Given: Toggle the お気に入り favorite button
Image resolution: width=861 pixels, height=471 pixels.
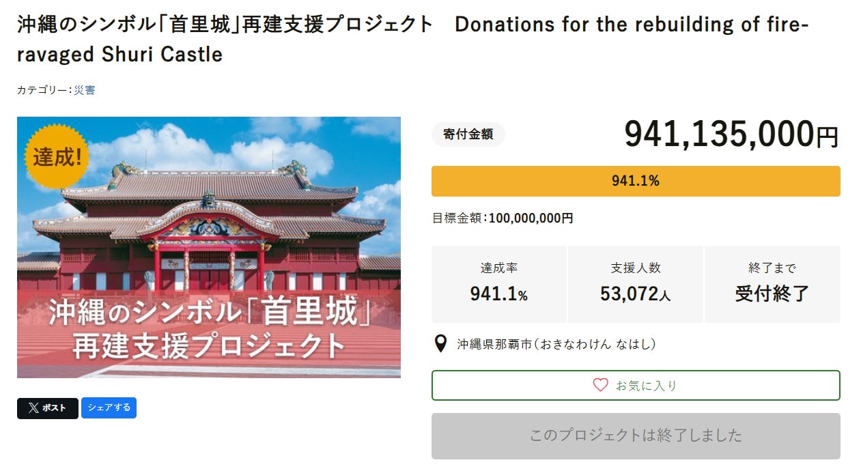Looking at the screenshot, I should point(636,385).
